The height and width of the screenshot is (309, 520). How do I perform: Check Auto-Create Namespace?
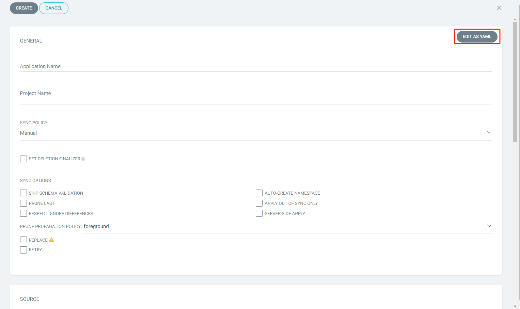[259, 193]
